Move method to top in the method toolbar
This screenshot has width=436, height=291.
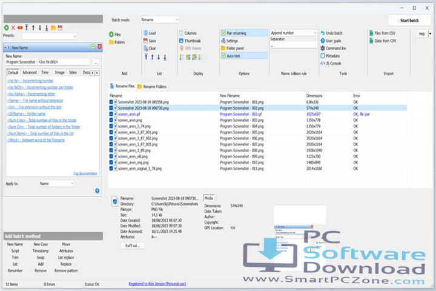[x=27, y=27]
